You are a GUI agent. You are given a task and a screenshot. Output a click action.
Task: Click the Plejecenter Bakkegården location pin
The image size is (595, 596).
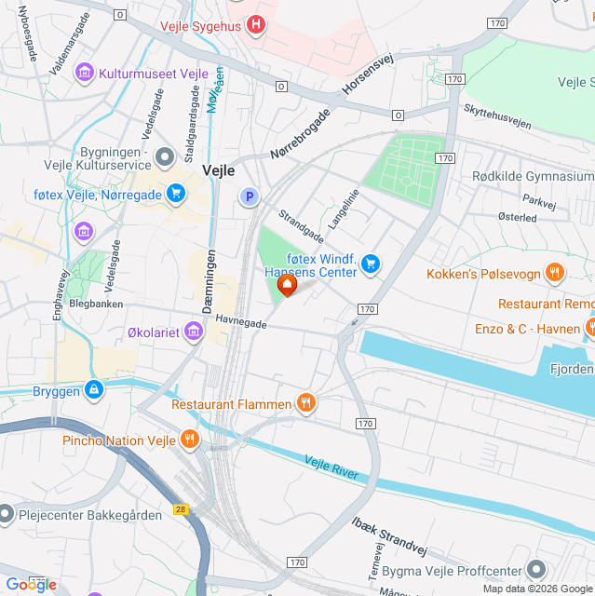point(6,515)
